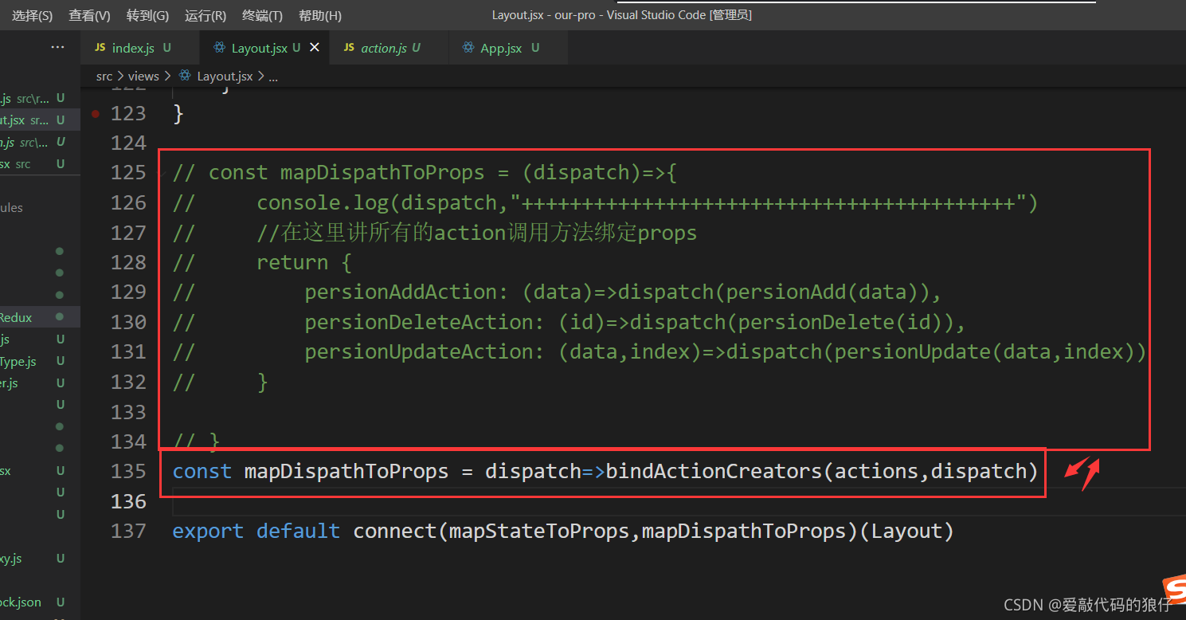Expand the views breadcrumb item
This screenshot has height=620, width=1186.
click(143, 76)
